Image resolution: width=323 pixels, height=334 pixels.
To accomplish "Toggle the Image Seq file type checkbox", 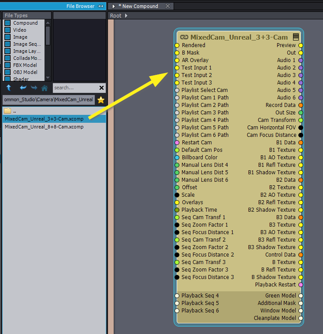I will coord(7,44).
